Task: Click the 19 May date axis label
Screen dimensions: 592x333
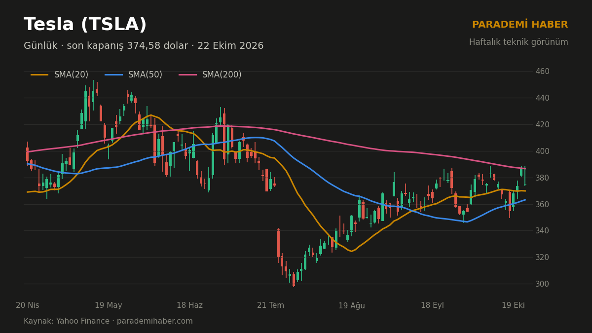Action: click(109, 305)
